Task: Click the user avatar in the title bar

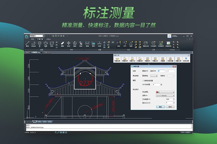Action: (169, 36)
